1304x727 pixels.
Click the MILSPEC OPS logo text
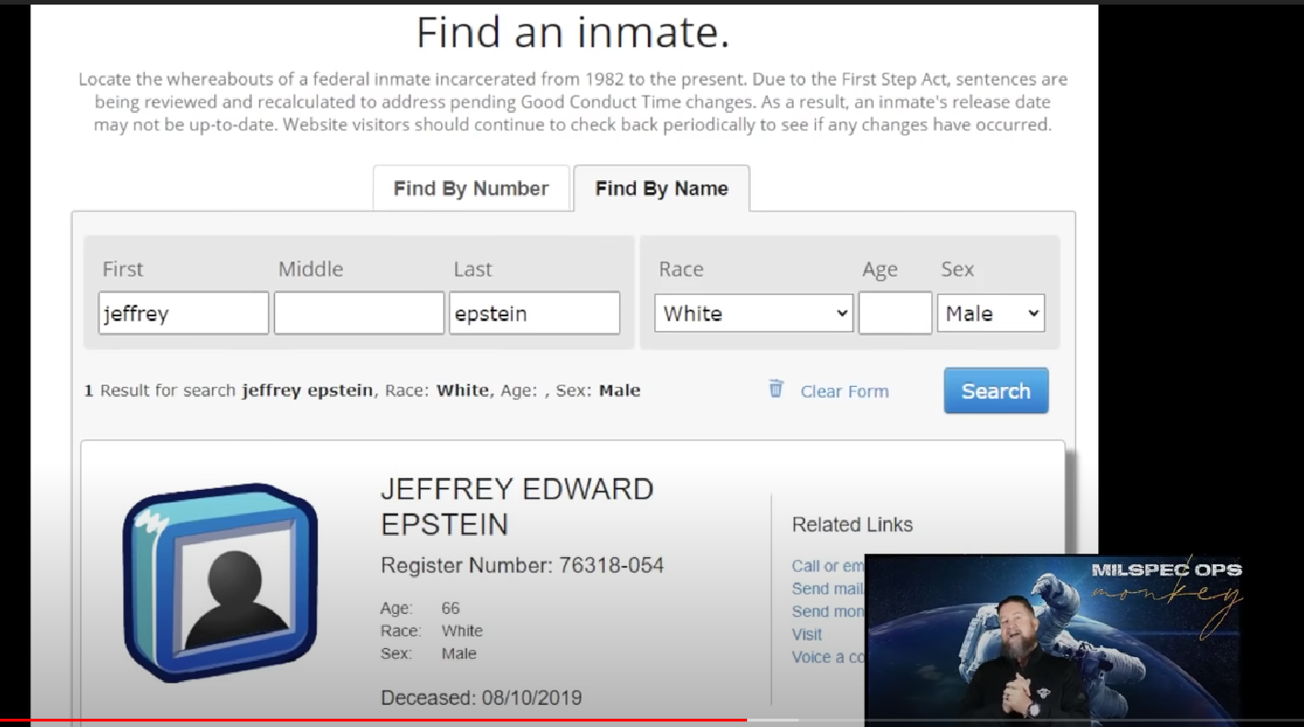(x=1166, y=570)
